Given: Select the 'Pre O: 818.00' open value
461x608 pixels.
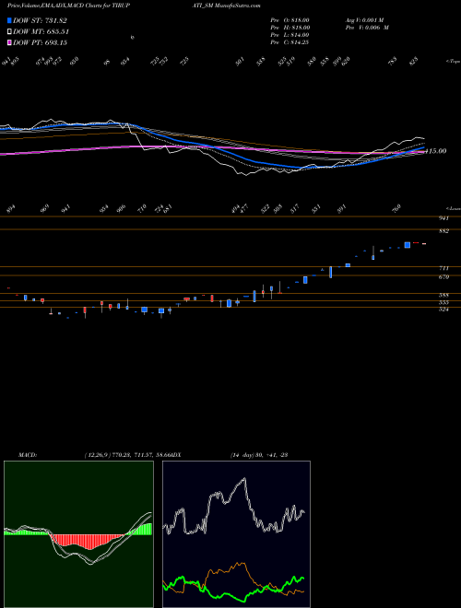Looking at the screenshot, I should tap(290, 20).
